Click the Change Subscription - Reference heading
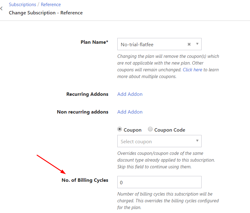The image size is (250, 213). tap(46, 13)
